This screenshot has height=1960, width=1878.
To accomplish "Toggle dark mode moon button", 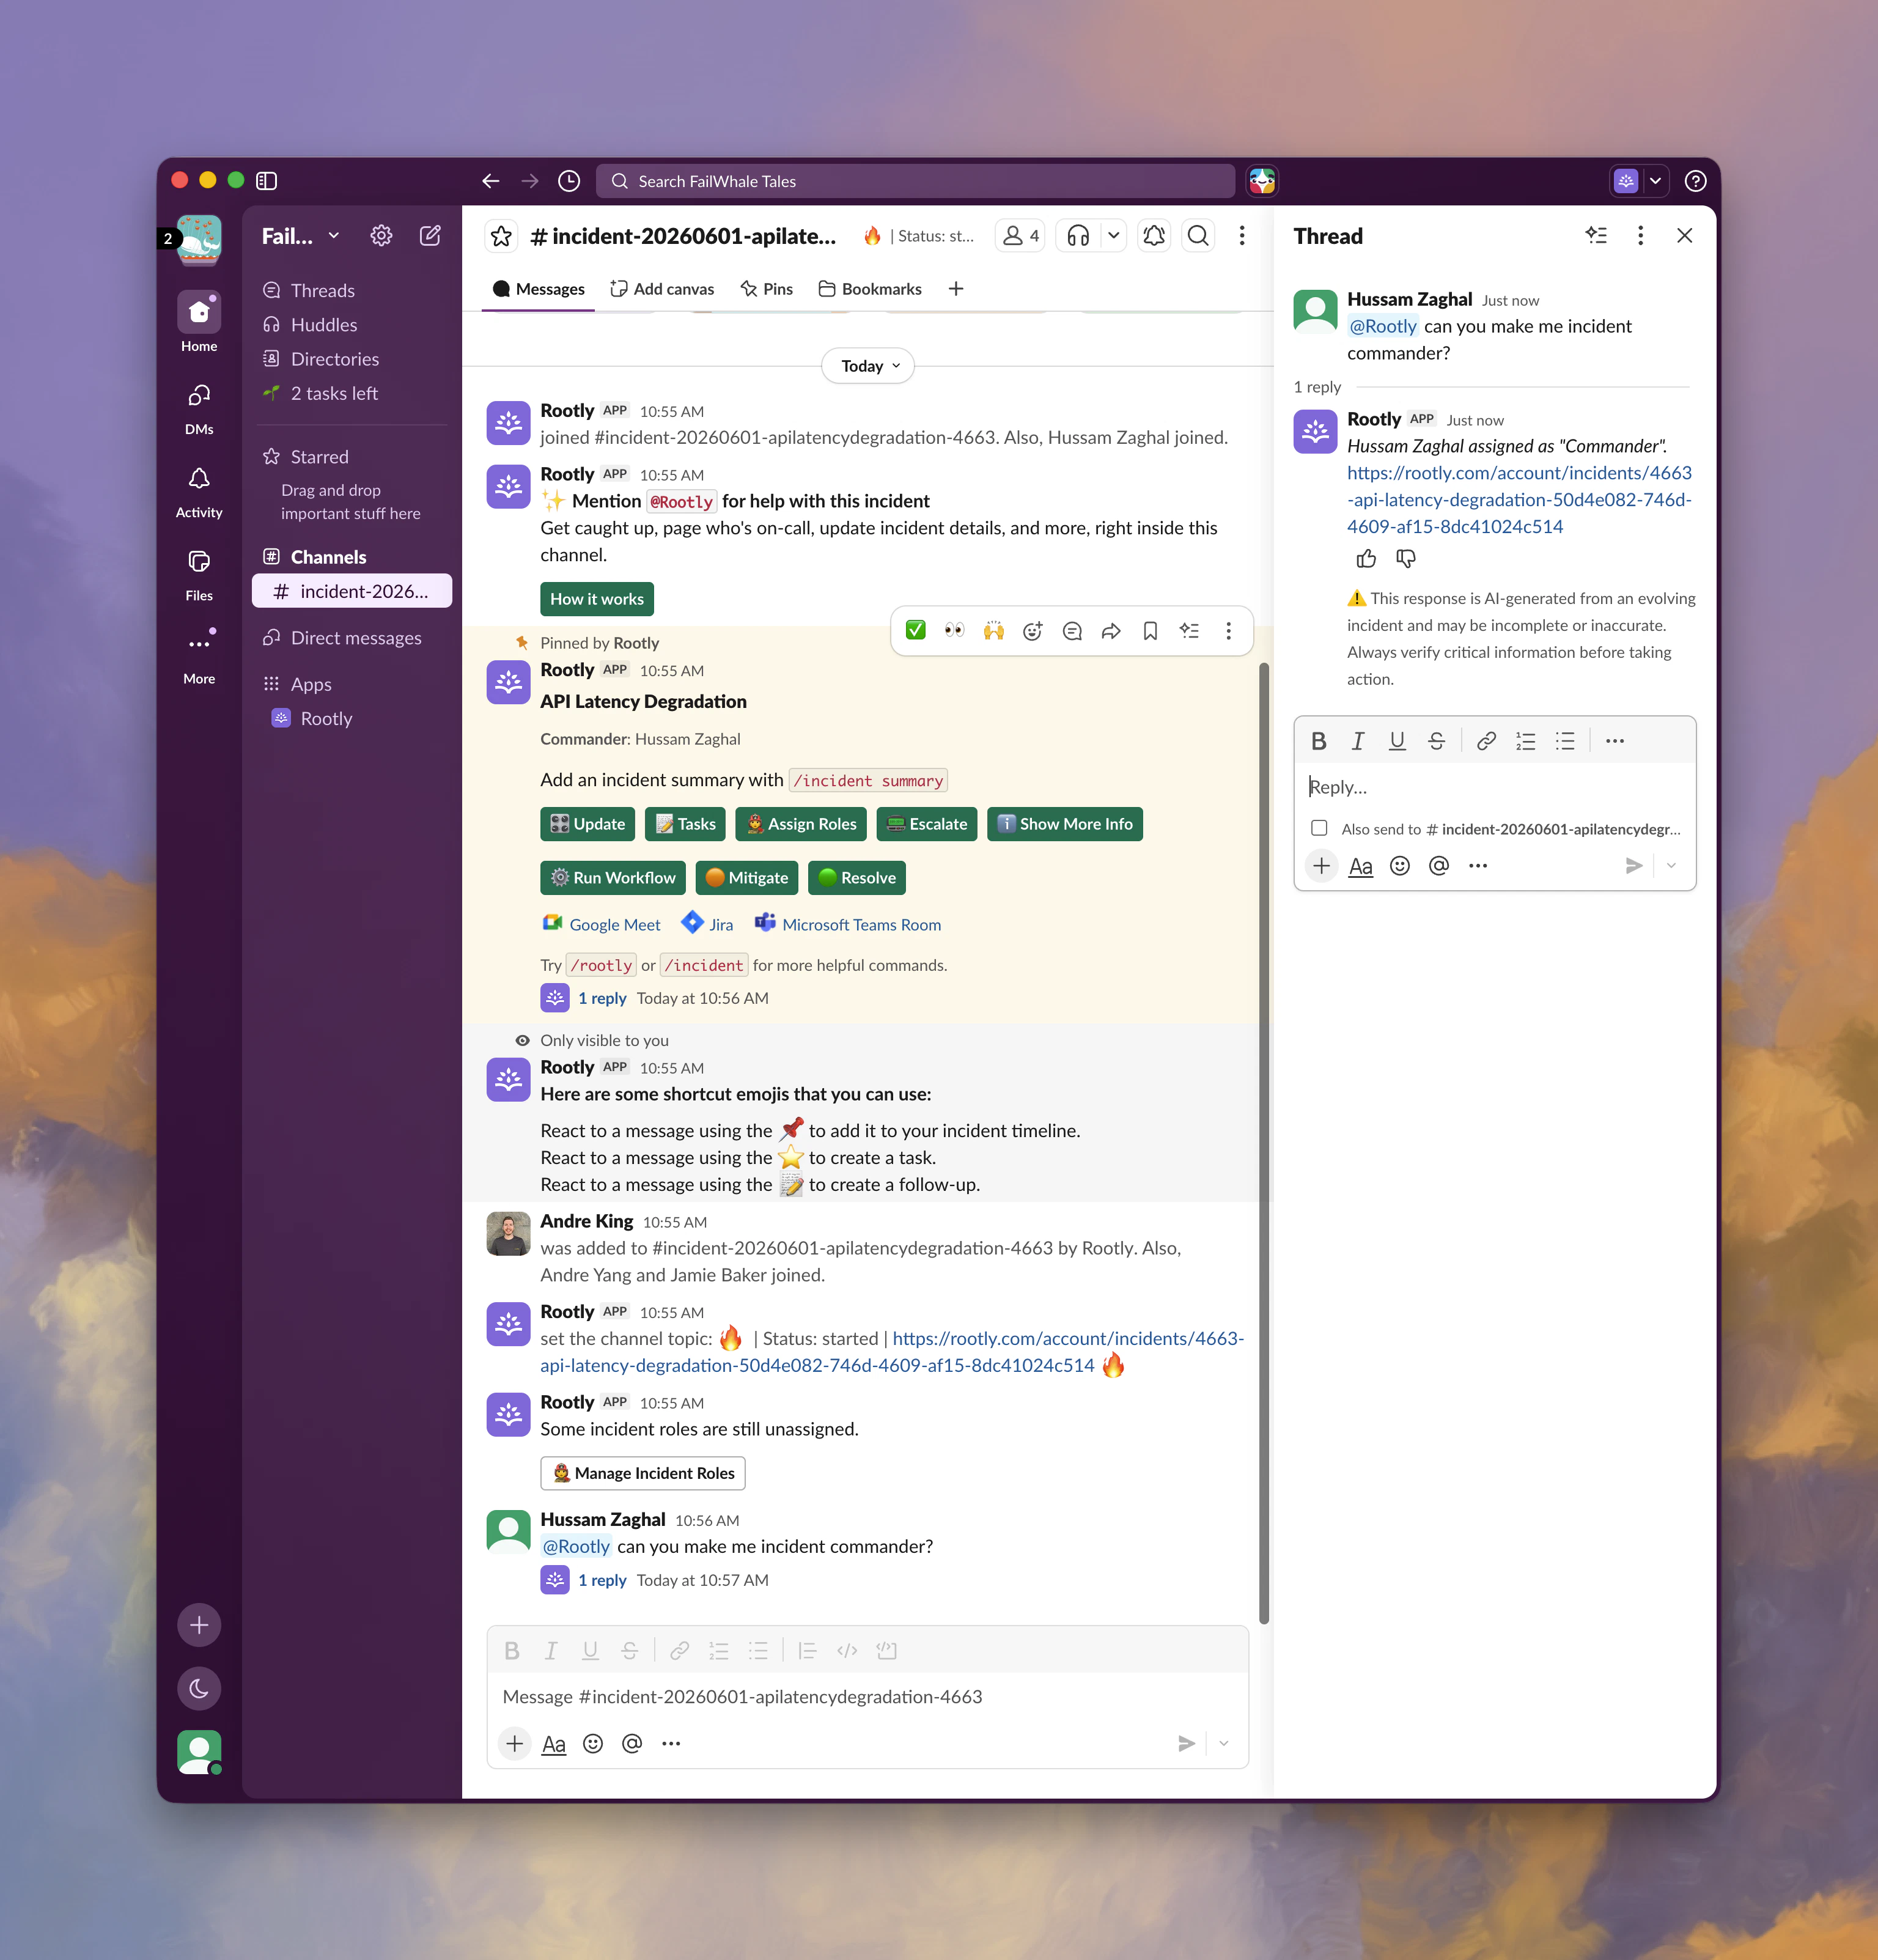I will pyautogui.click(x=199, y=1689).
